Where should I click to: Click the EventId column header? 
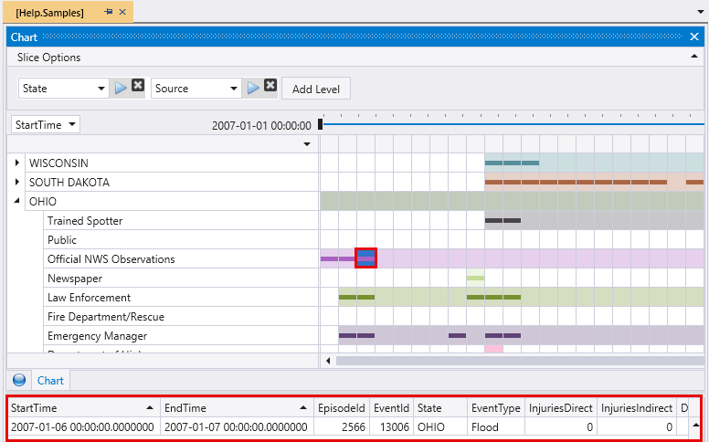pyautogui.click(x=392, y=407)
